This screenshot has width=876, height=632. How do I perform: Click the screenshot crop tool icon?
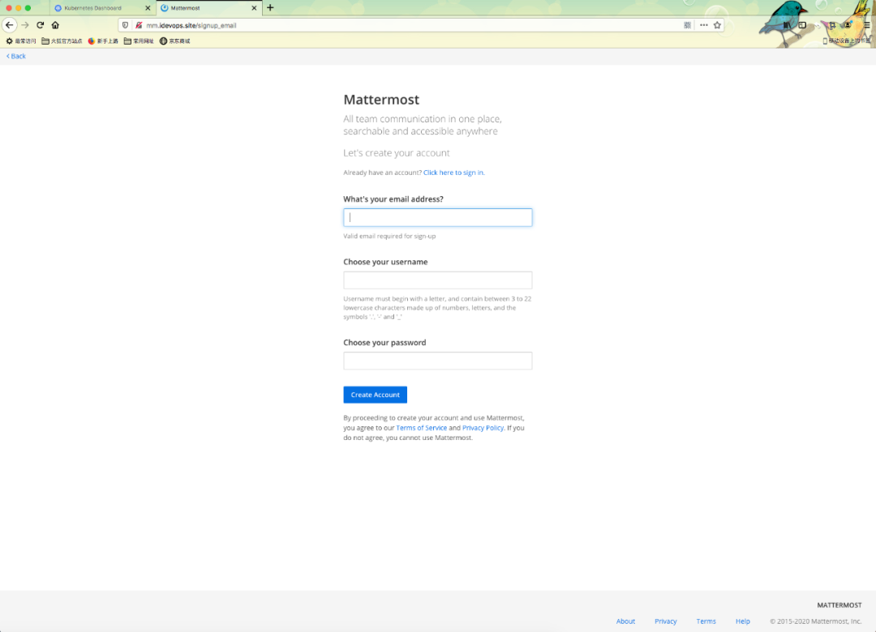(x=832, y=25)
